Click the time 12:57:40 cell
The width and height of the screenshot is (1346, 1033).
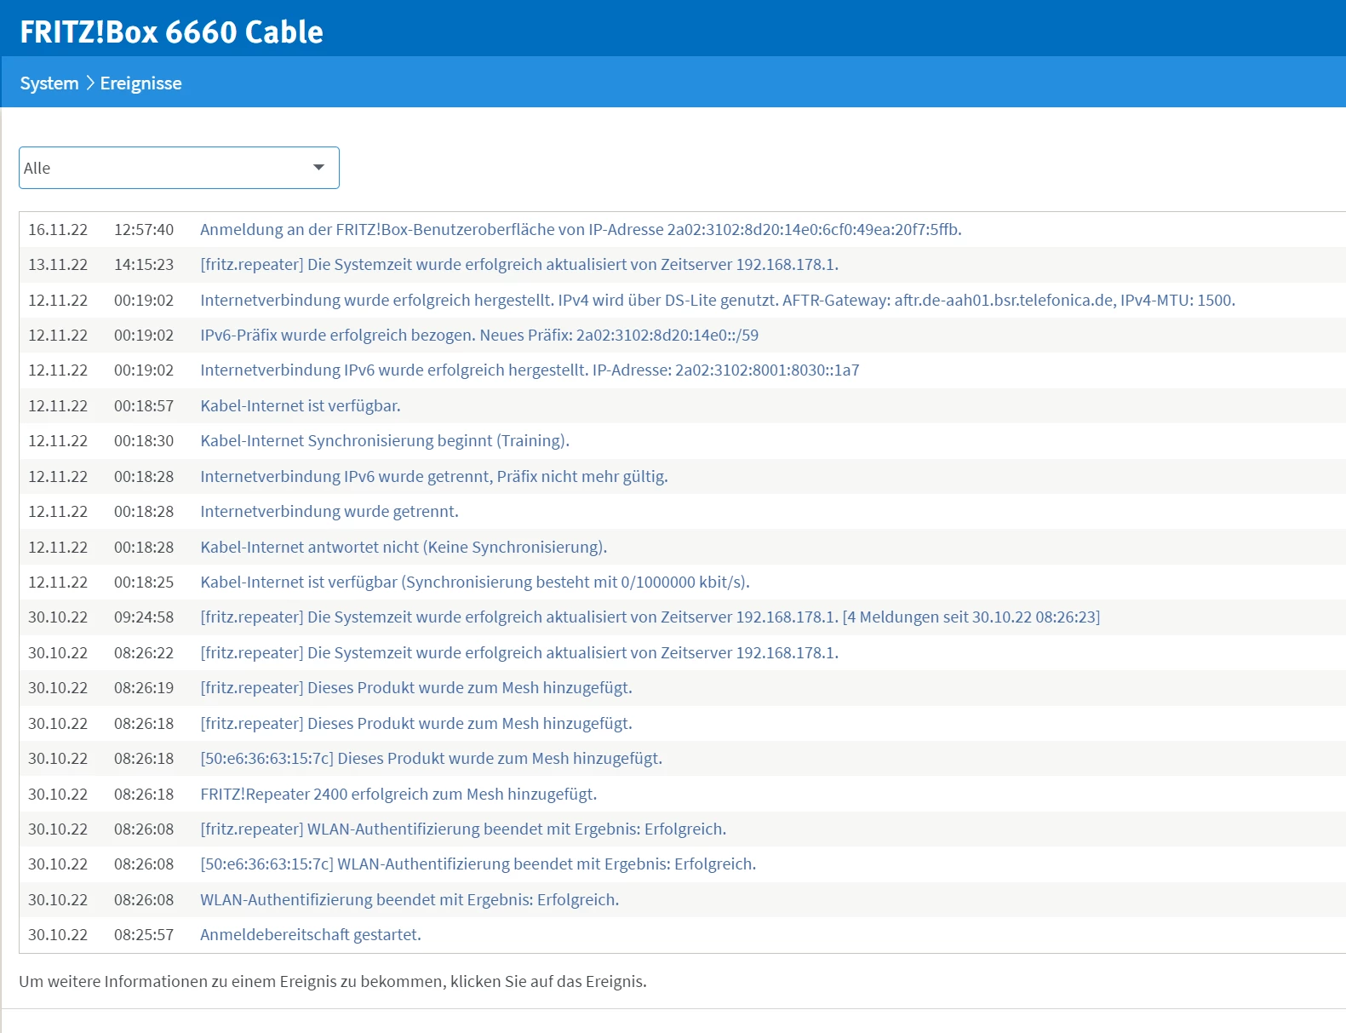point(144,230)
